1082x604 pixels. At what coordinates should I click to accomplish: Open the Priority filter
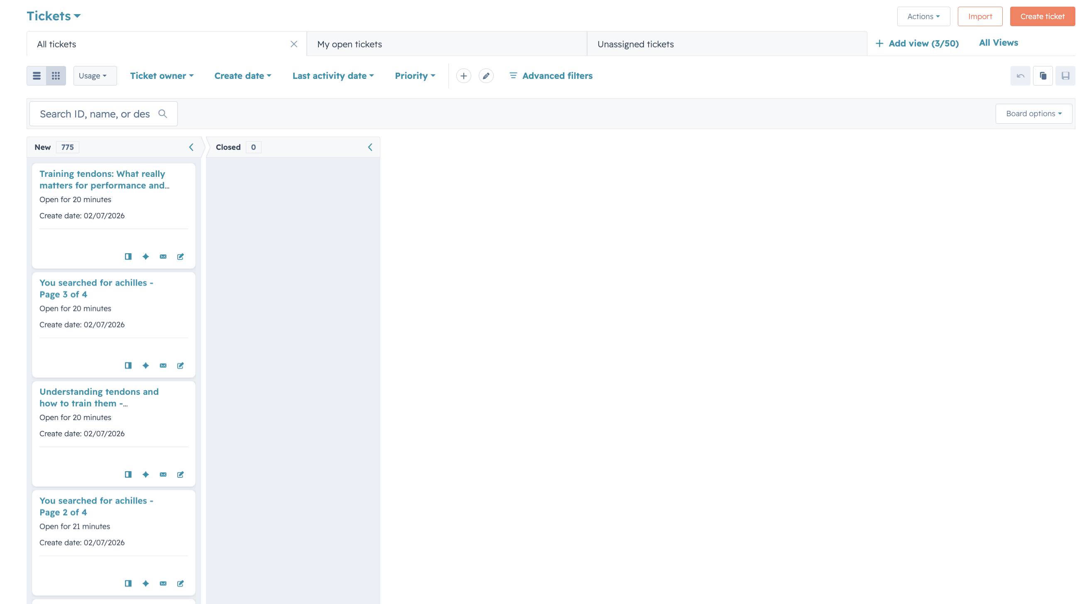click(x=415, y=76)
